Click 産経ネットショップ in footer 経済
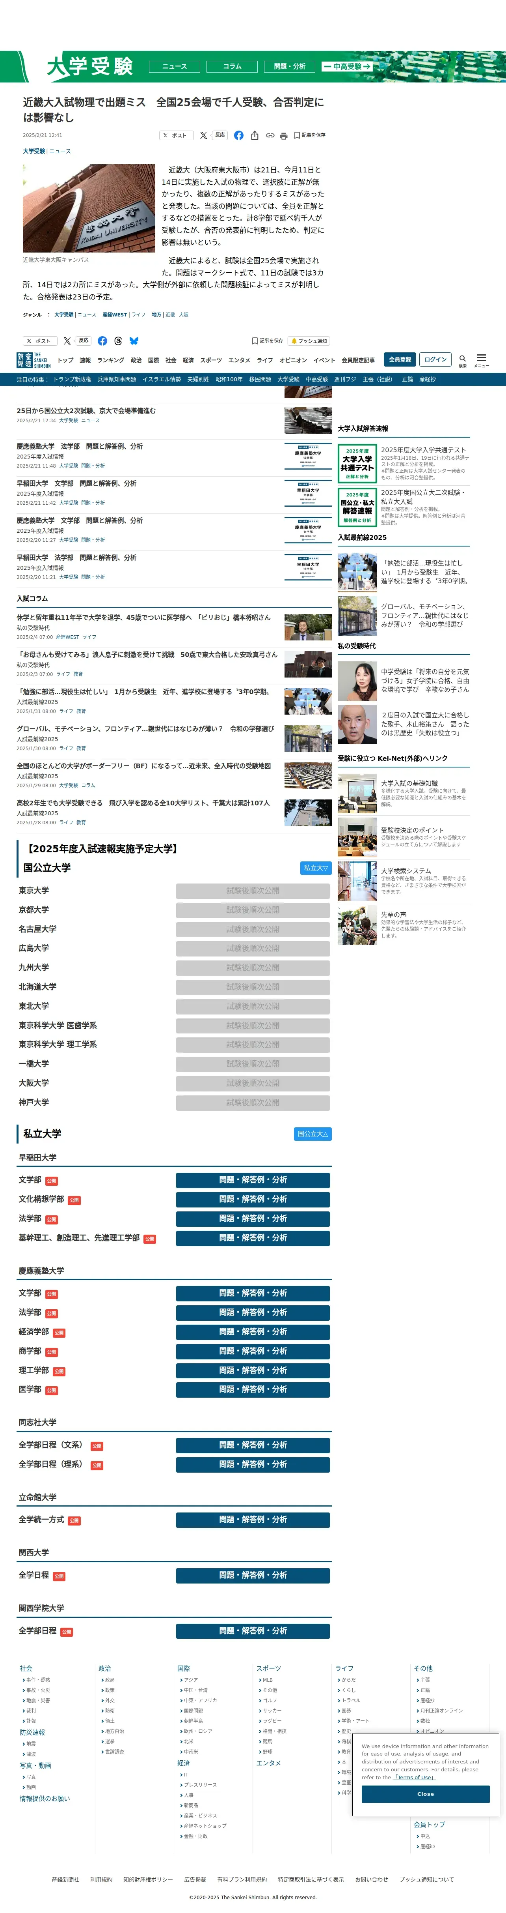506x1913 pixels. click(205, 1825)
